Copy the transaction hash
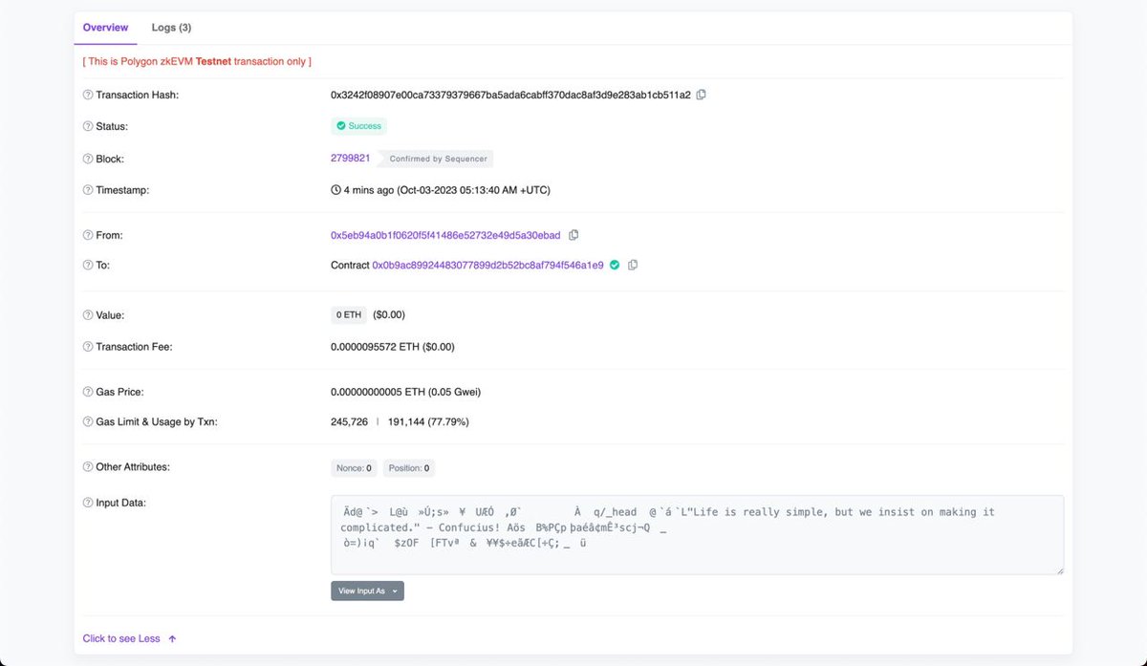Screen dimensions: 1147x666 pos(702,95)
